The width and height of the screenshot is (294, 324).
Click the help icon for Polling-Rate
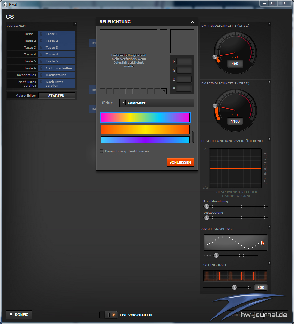pyautogui.click(x=269, y=263)
